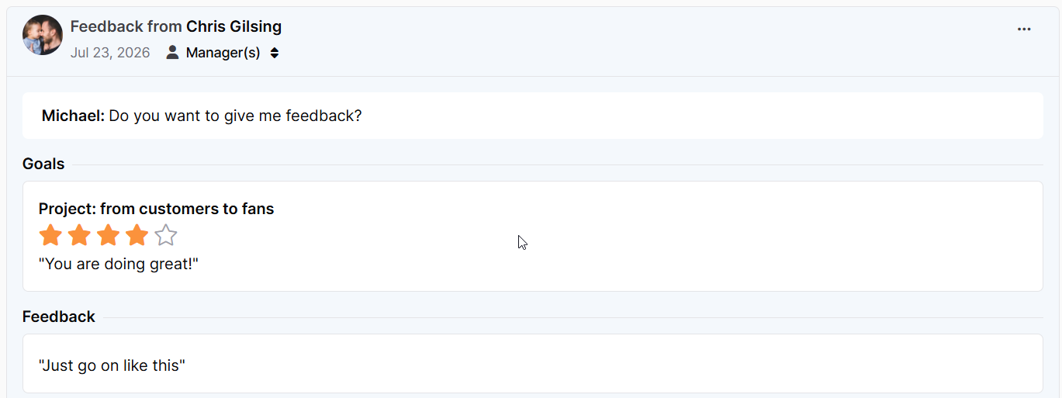
Task: Click the 'You are doing great!' comment
Action: [x=119, y=264]
